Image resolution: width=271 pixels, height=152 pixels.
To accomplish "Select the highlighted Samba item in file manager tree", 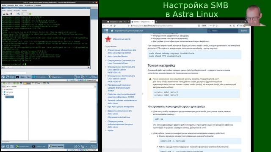I will tap(9, 97).
